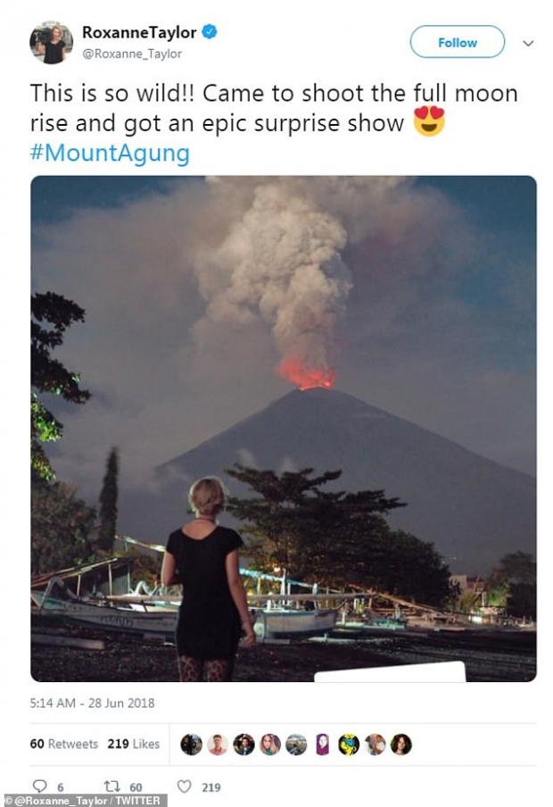553x807 pixels.
Task: Click the yellow and black liker avatar
Action: click(349, 745)
